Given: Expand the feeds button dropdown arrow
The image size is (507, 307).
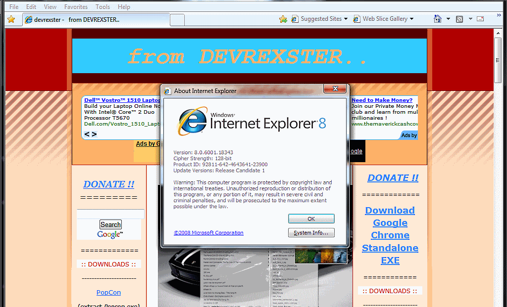Looking at the screenshot, I should click(470, 19).
